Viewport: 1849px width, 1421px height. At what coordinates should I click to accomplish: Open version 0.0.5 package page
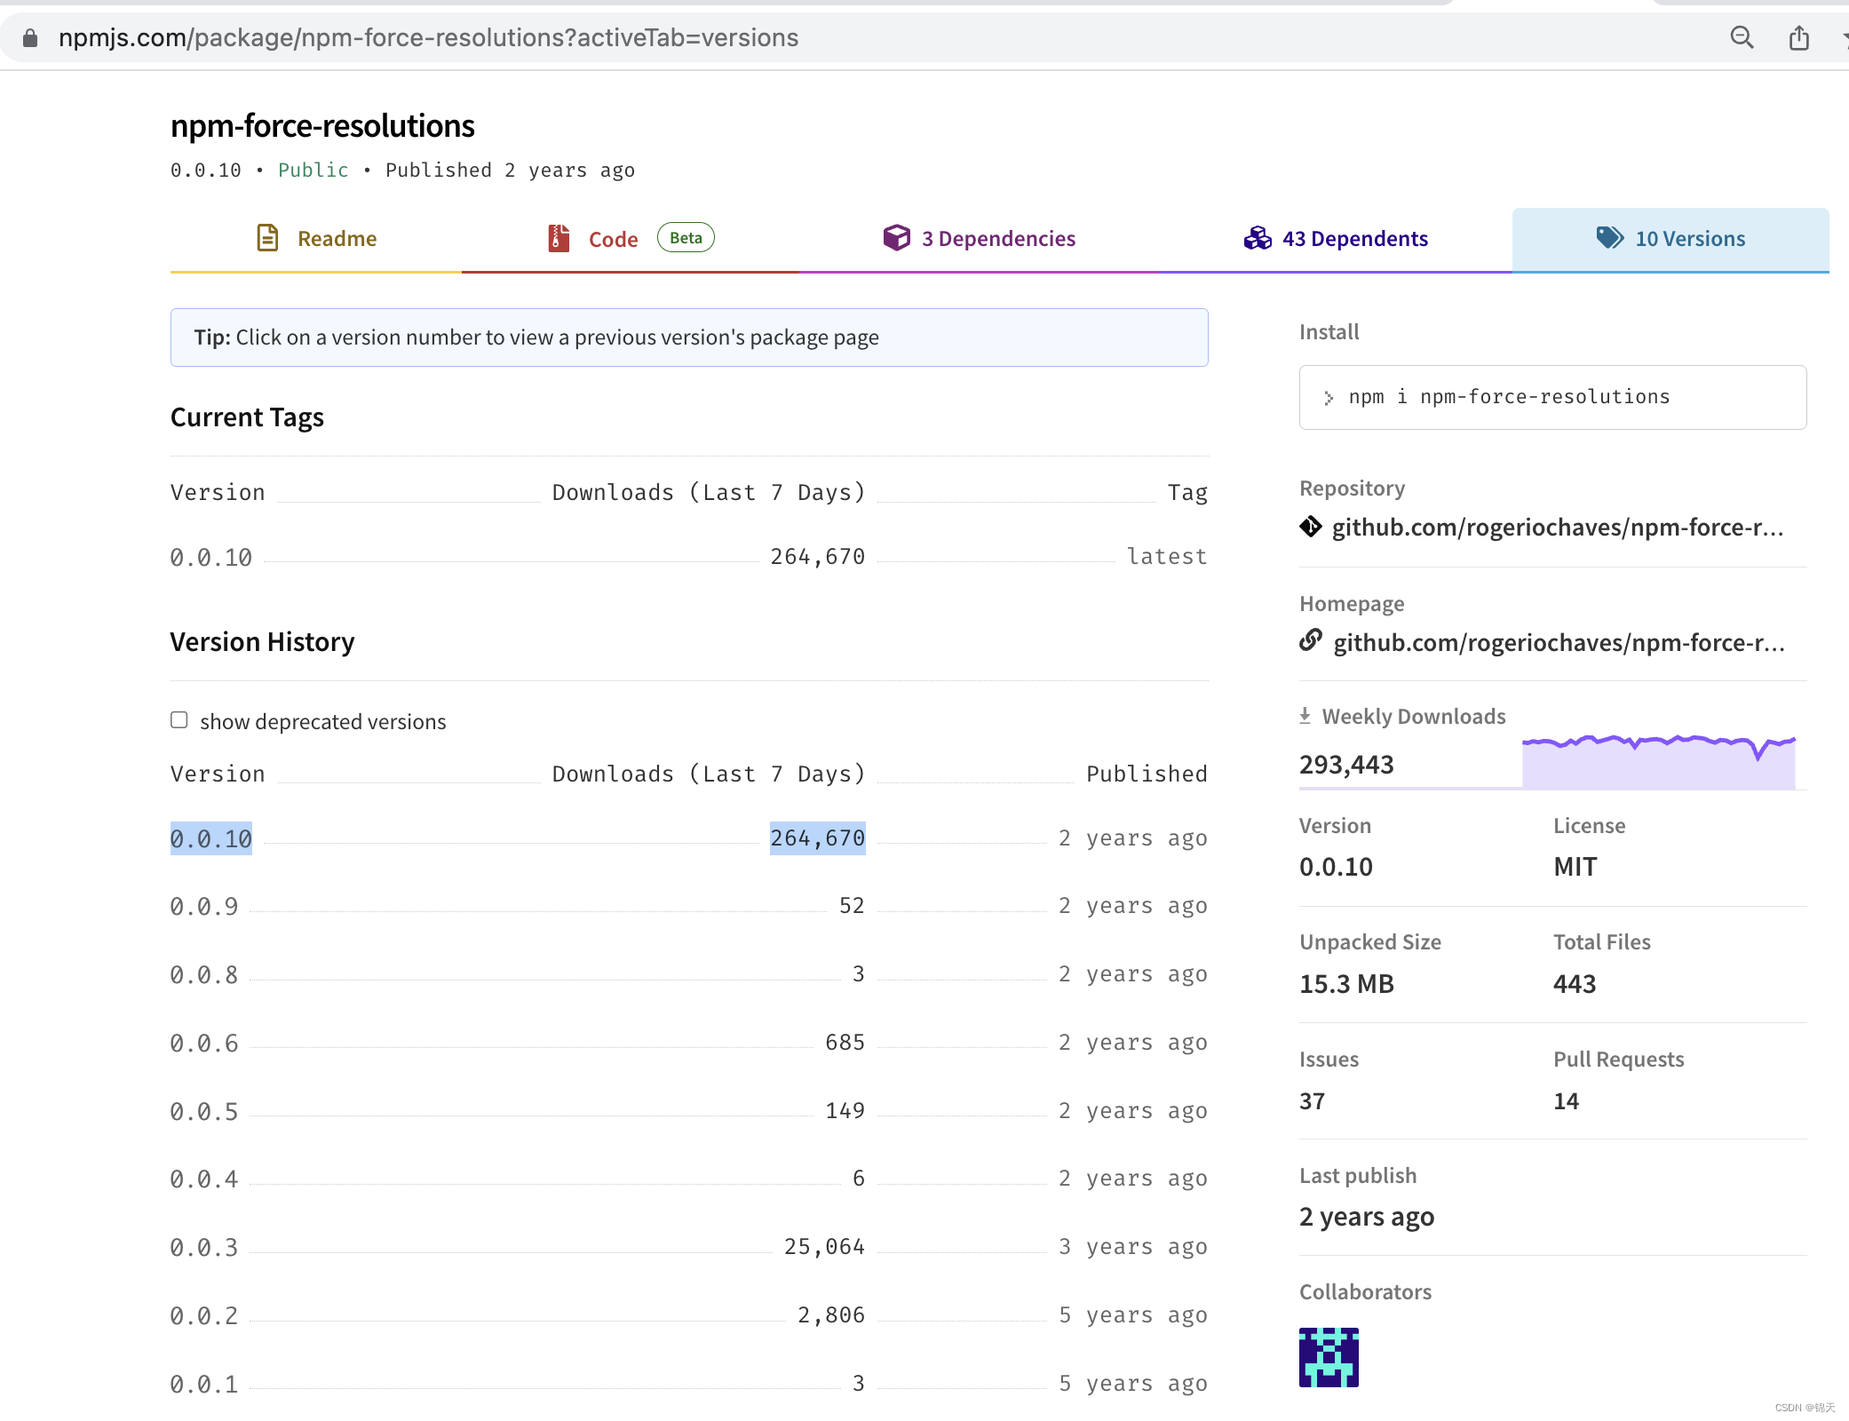[204, 1111]
